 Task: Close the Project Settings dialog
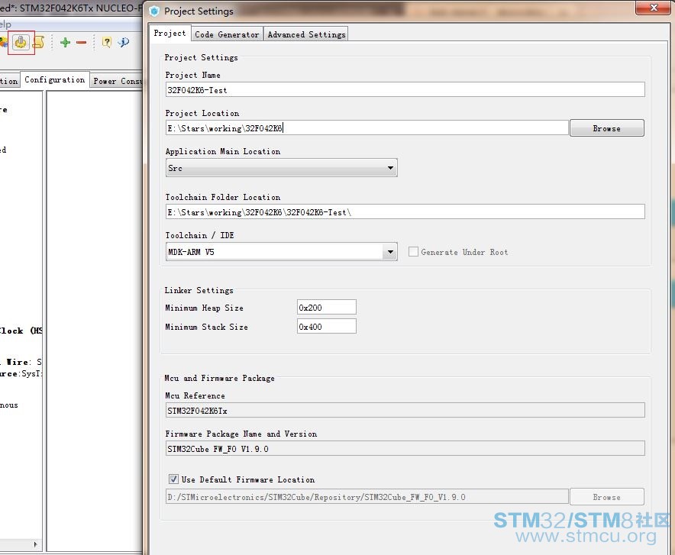click(654, 8)
